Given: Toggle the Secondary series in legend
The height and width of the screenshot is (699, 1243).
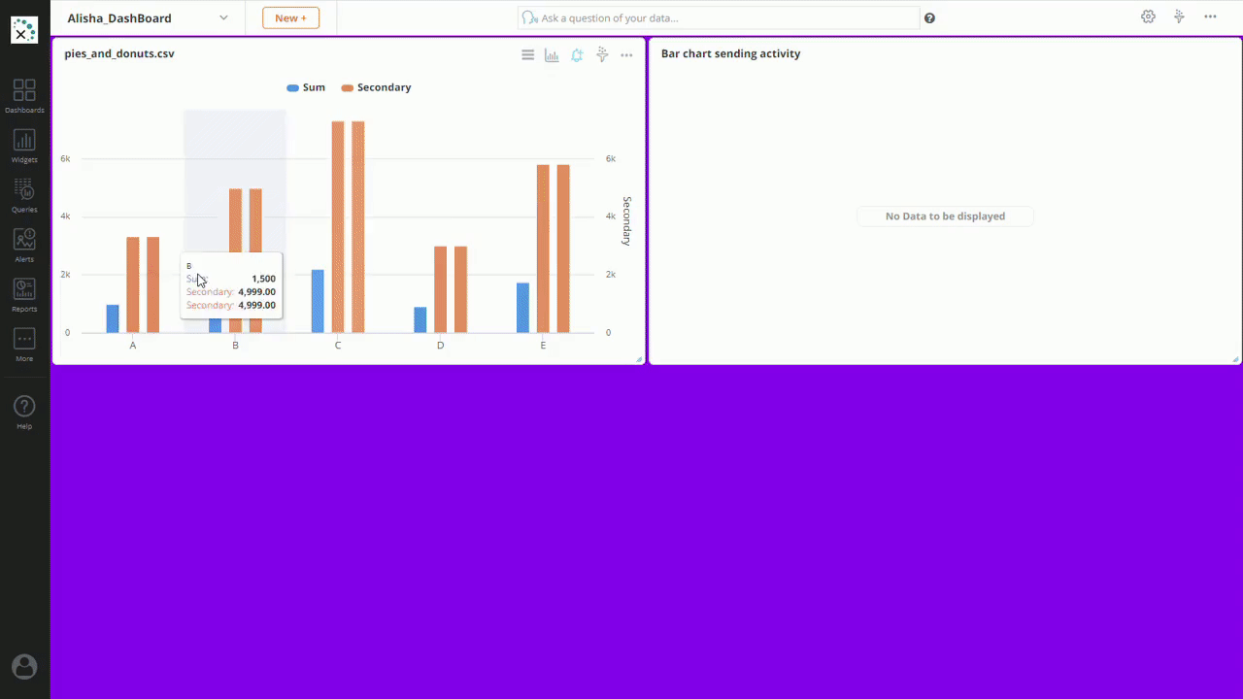Looking at the screenshot, I should point(376,87).
